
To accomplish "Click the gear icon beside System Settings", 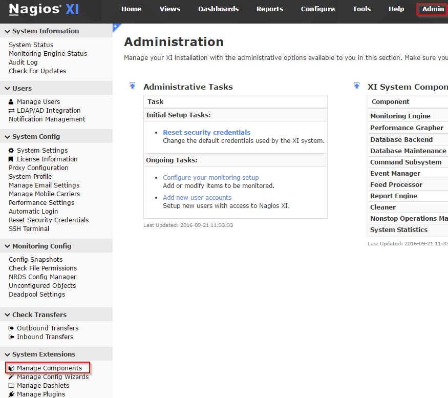I will (11, 151).
